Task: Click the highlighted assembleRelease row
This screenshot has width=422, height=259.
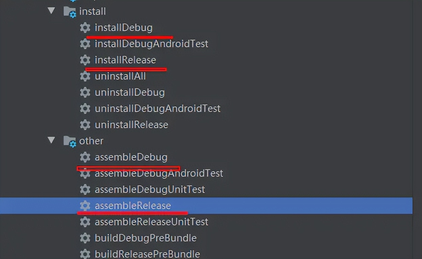Action: pyautogui.click(x=134, y=205)
